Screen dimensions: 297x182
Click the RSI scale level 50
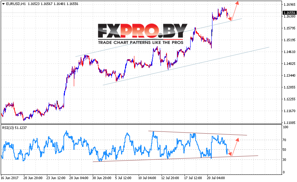coord(284,150)
